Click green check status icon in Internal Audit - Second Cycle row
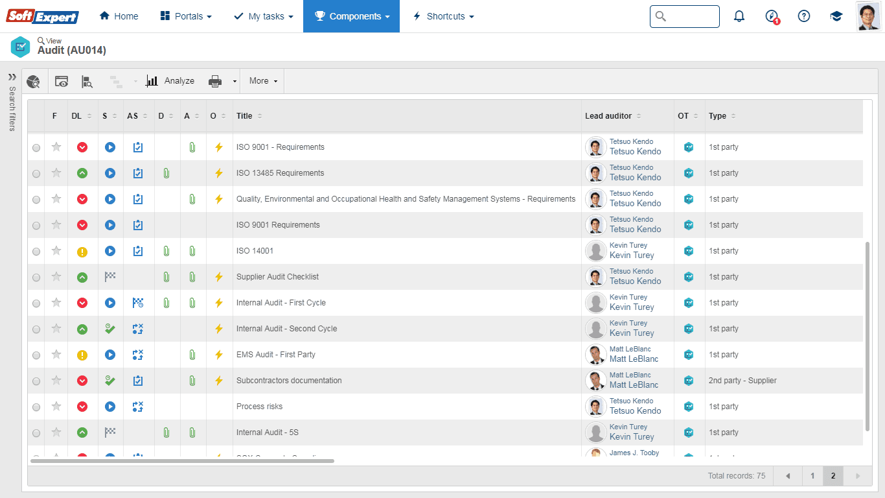The width and height of the screenshot is (885, 498). [110, 329]
